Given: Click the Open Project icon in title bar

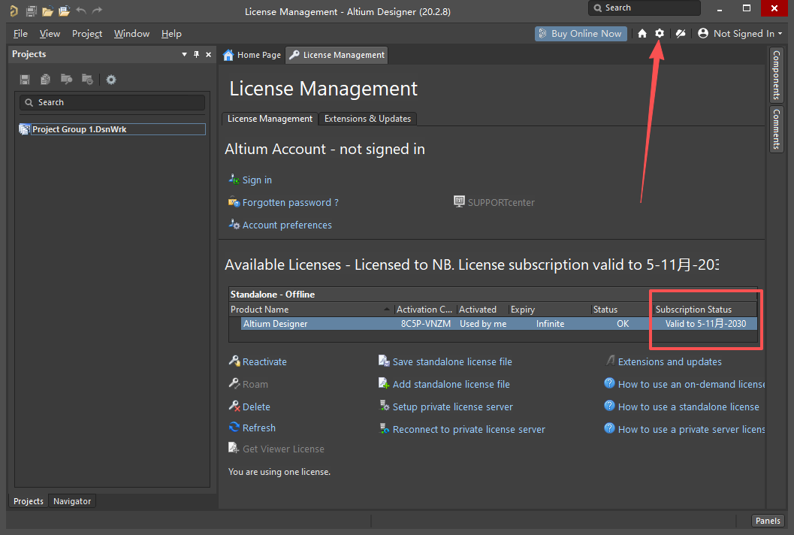Looking at the screenshot, I should coord(65,11).
